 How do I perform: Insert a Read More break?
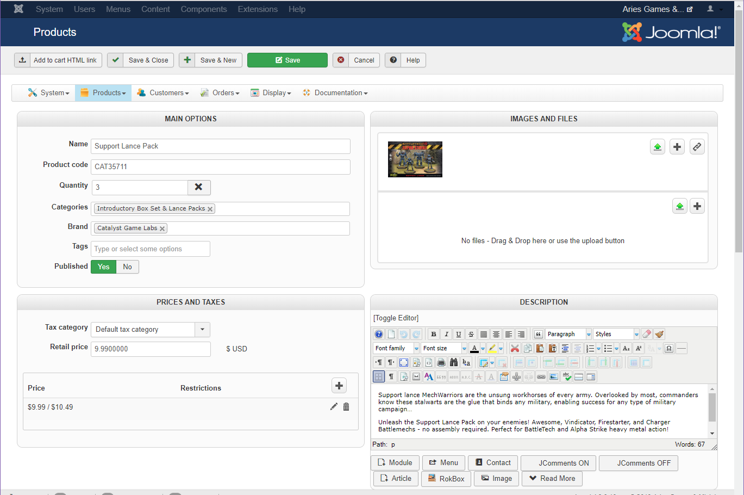pyautogui.click(x=552, y=479)
